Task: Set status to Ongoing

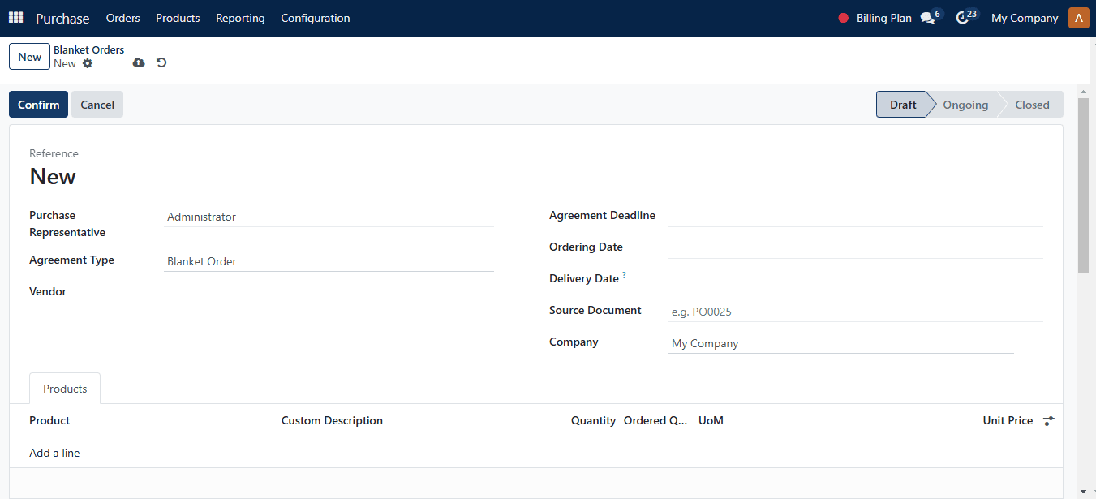Action: (965, 105)
